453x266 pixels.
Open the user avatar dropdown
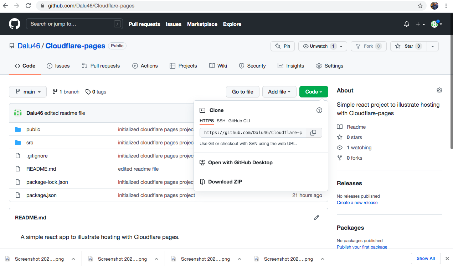437,24
